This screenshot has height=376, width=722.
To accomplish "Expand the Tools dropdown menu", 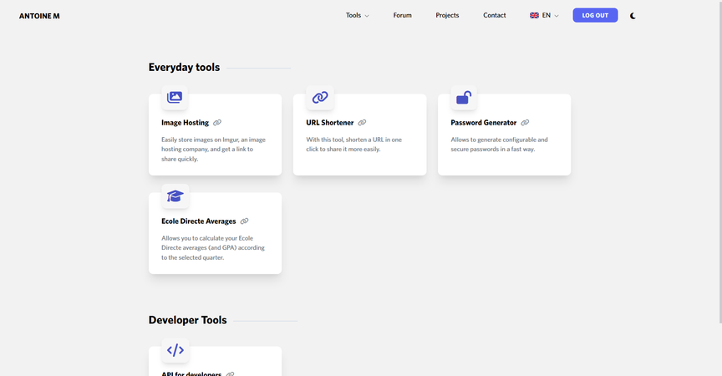I will click(x=357, y=15).
